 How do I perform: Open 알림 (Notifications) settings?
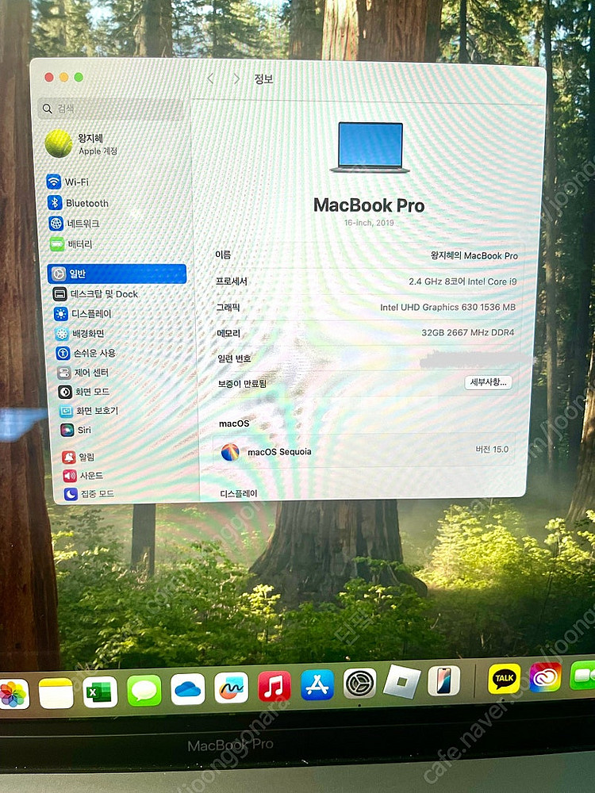click(x=78, y=457)
